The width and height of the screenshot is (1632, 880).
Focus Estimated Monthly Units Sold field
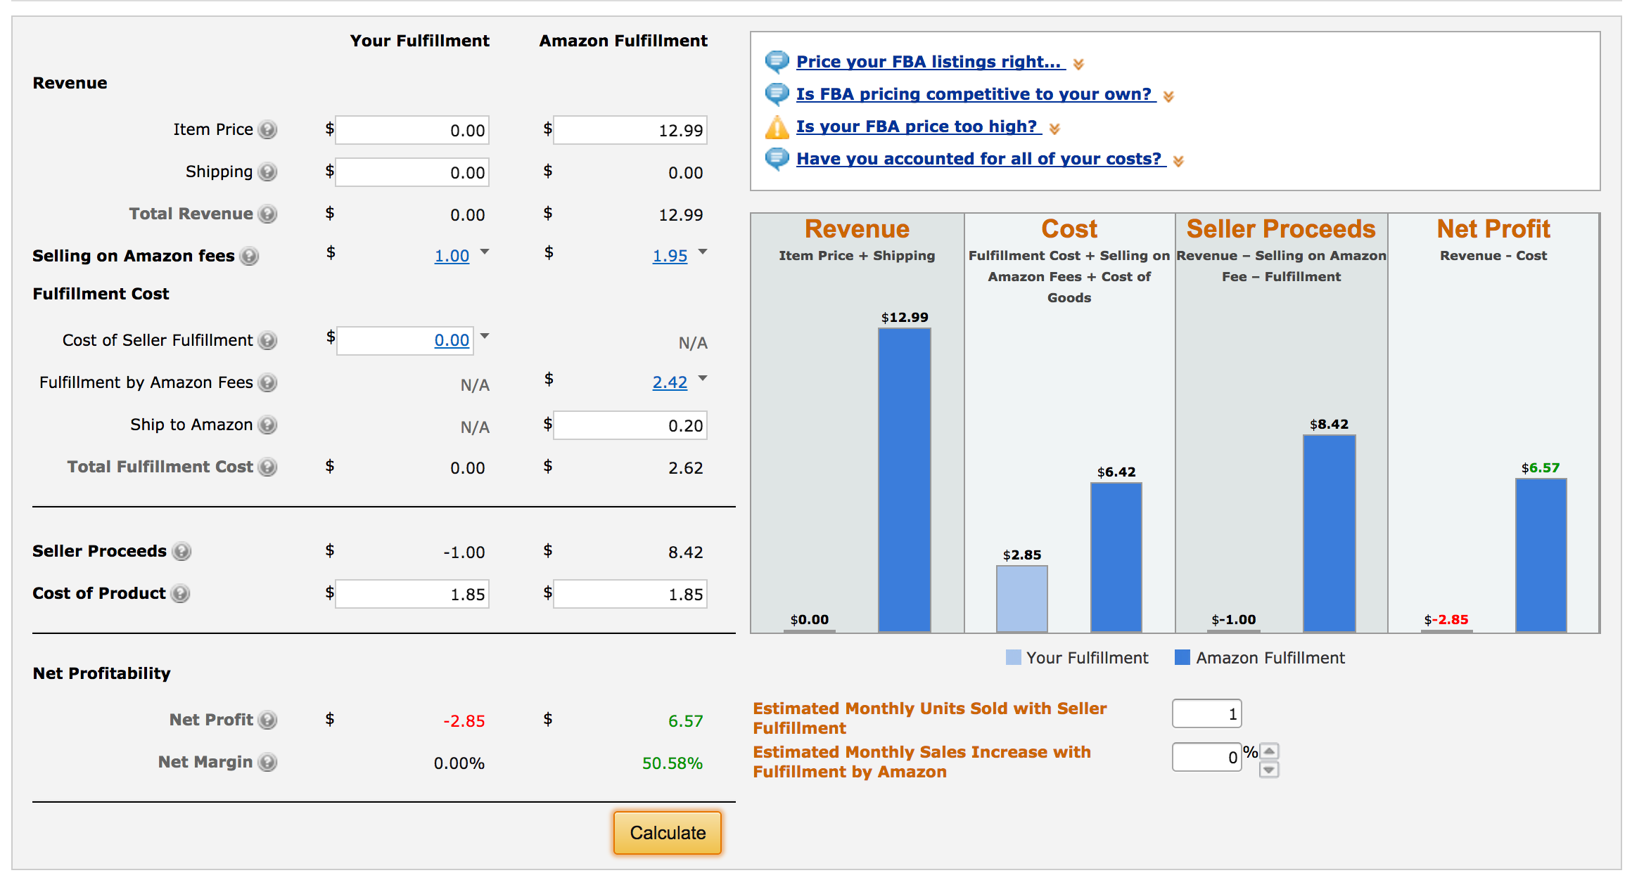[1207, 714]
